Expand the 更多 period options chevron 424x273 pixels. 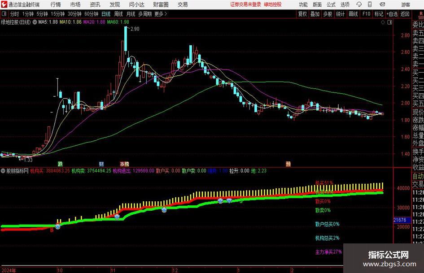(x=166, y=14)
